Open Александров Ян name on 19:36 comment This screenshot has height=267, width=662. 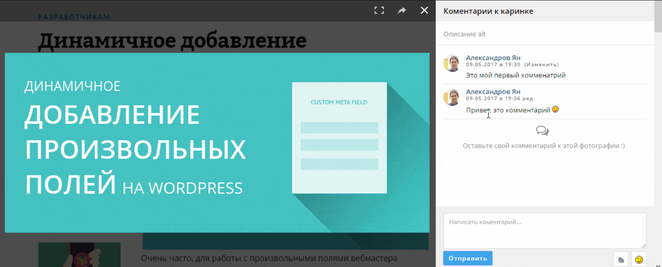click(x=493, y=91)
